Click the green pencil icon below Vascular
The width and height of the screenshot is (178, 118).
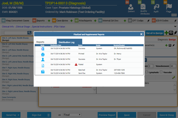(174, 77)
